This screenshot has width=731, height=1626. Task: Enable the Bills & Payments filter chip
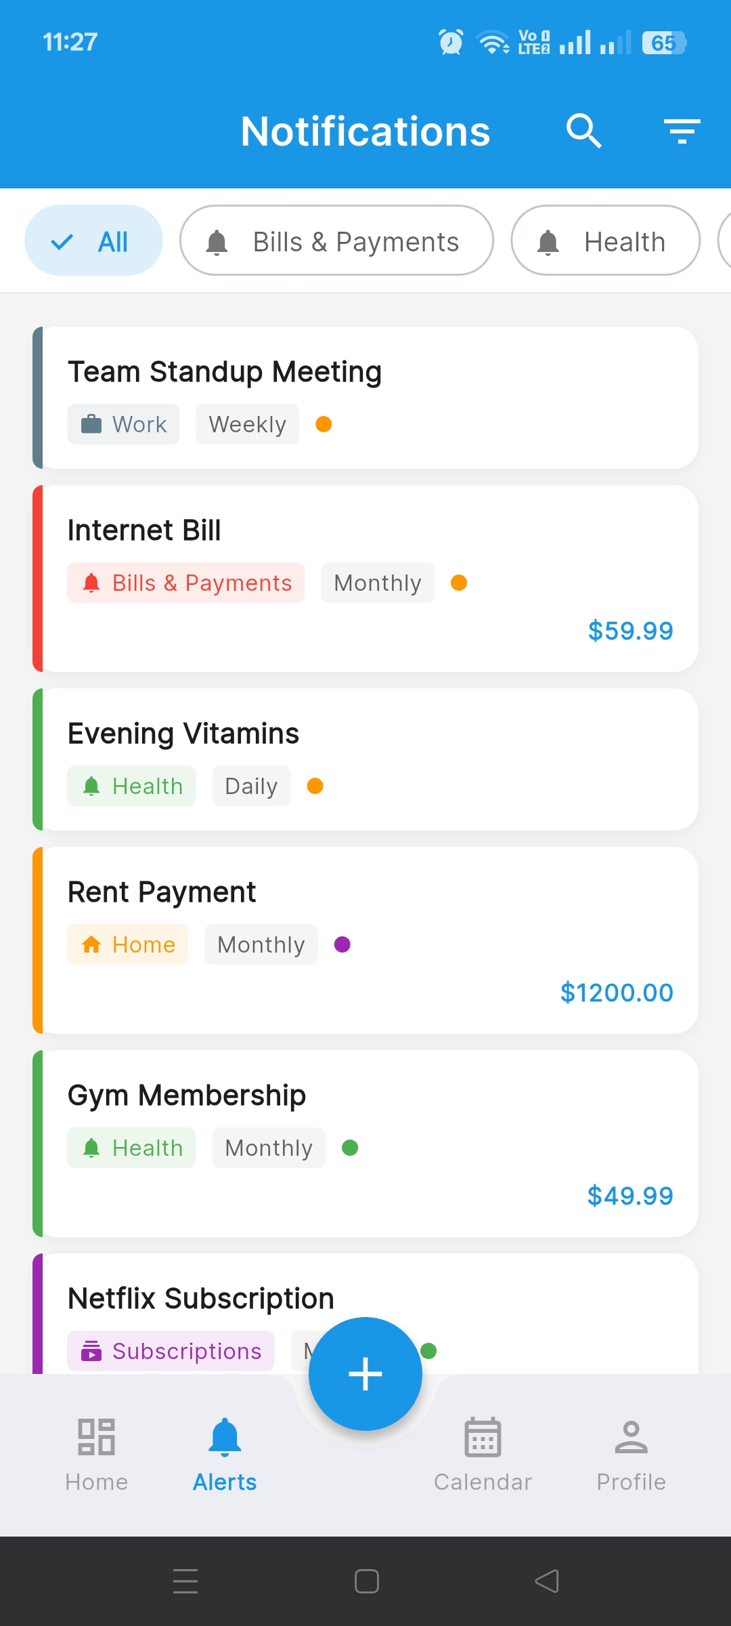pyautogui.click(x=336, y=241)
